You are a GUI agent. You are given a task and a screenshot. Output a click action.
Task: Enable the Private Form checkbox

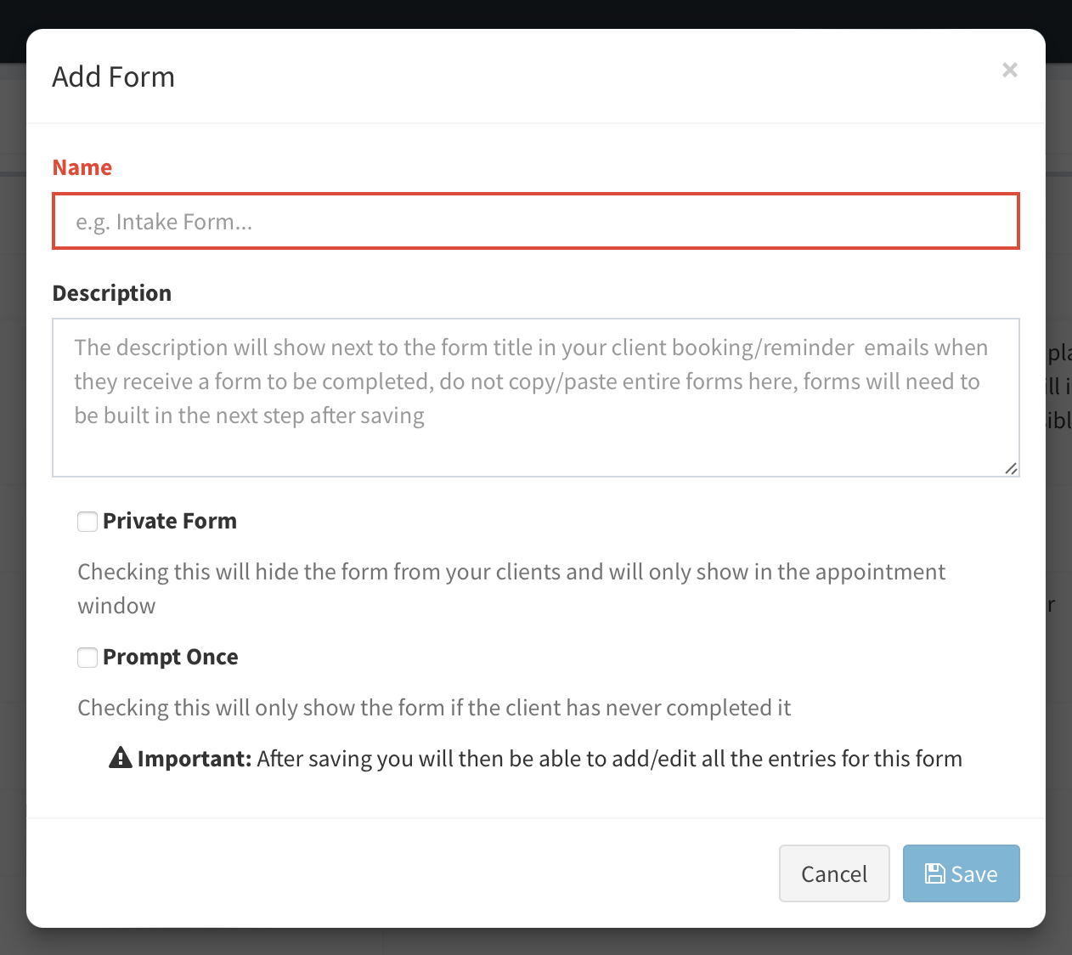pyautogui.click(x=87, y=522)
